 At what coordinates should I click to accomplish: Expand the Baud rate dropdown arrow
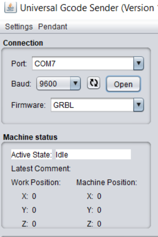coord(75,83)
